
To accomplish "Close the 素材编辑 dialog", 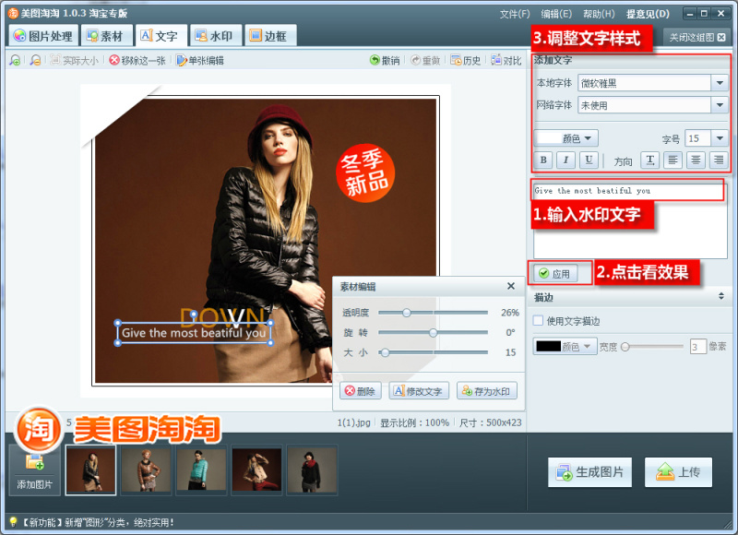I will click(511, 286).
